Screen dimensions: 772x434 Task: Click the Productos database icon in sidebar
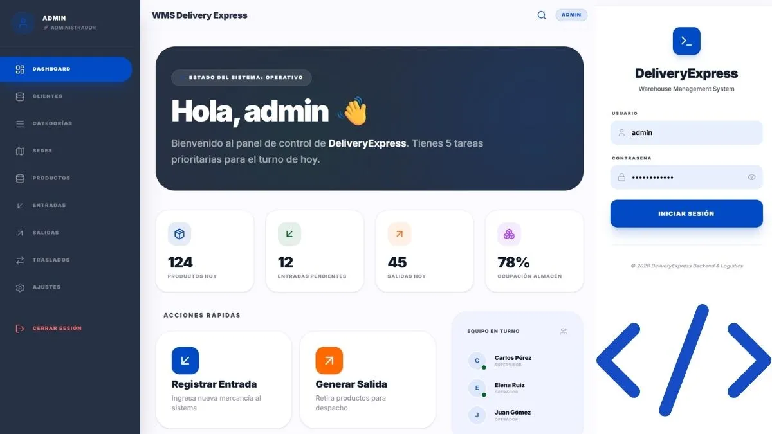coord(20,178)
